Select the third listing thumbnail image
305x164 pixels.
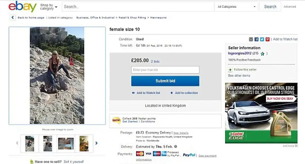tap(66, 143)
